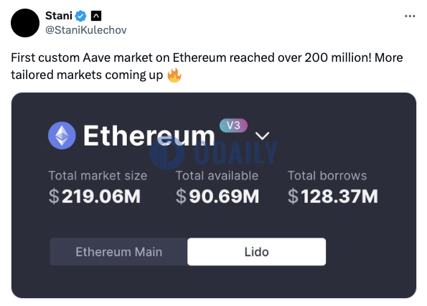Switch to the Ethereum Main tab

click(x=118, y=252)
